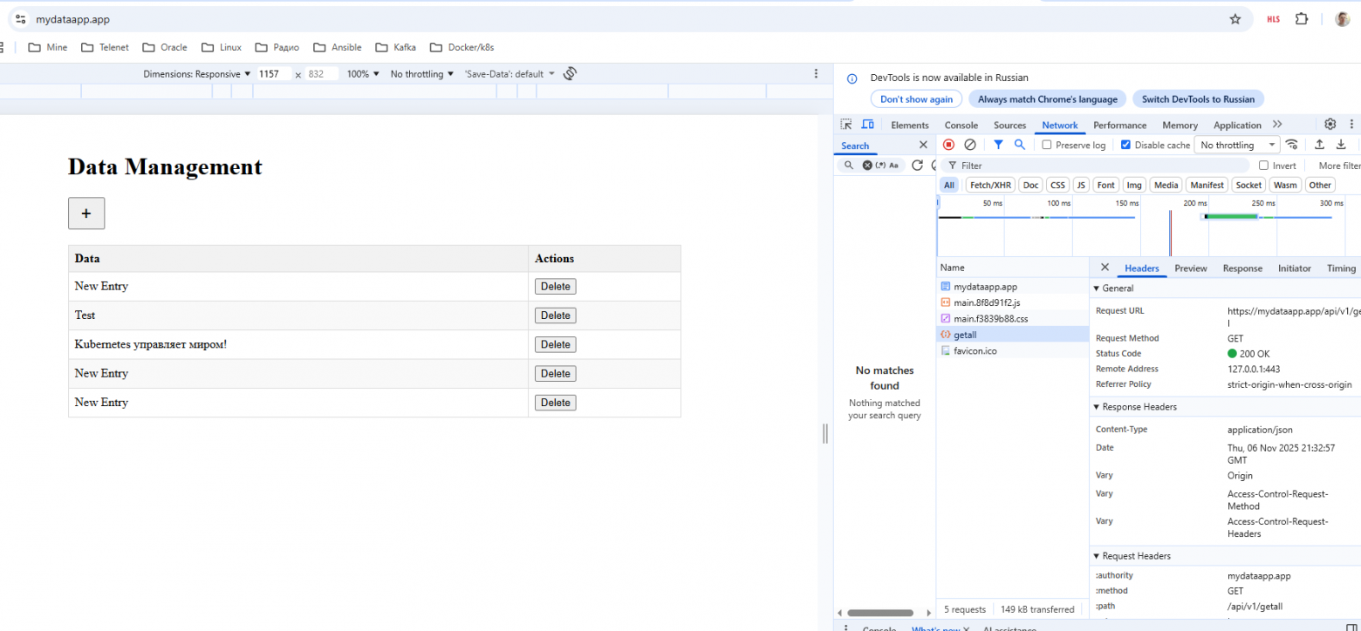Export HAR with the download icon

1341,145
